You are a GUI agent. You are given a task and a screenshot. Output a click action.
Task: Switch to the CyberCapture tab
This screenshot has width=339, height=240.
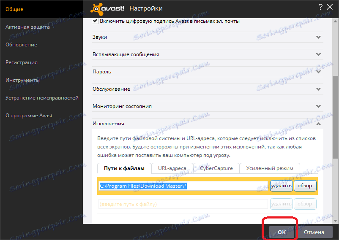pos(216,168)
